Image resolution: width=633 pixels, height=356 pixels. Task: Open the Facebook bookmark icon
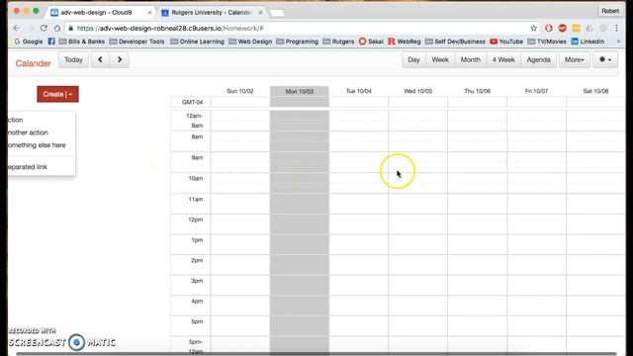pos(51,42)
